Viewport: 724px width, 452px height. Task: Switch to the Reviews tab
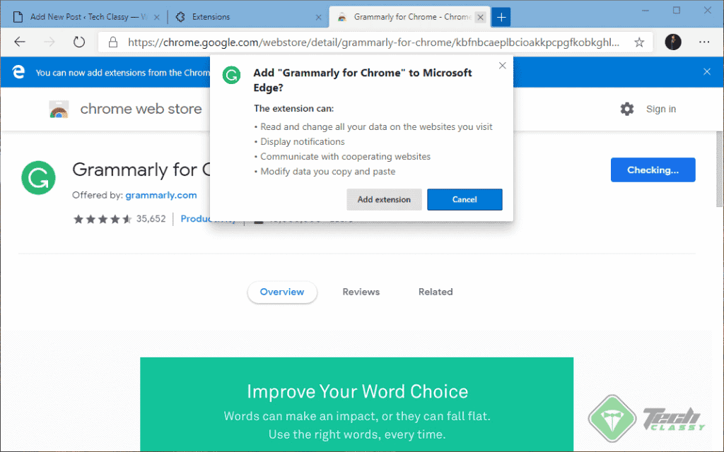click(x=361, y=292)
